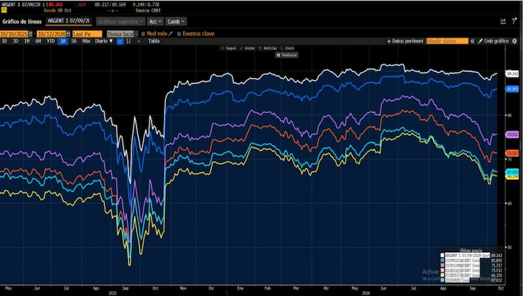Click the export chart icon

point(503,22)
